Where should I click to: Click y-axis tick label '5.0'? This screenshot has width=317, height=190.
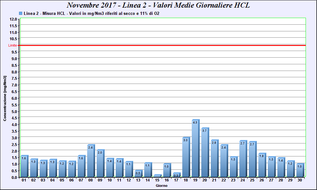pyautogui.click(x=14, y=112)
